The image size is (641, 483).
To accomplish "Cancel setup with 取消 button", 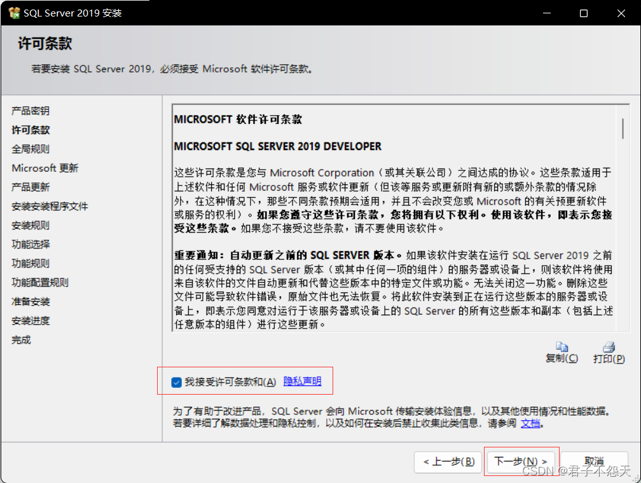I will tap(595, 462).
